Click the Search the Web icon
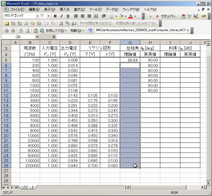 click(42, 30)
